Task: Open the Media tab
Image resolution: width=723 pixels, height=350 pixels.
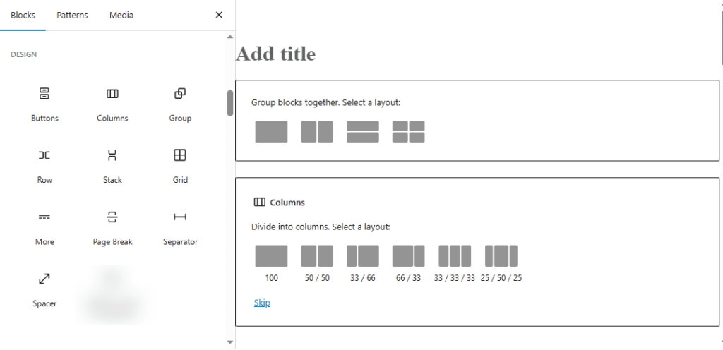Action: [121, 15]
